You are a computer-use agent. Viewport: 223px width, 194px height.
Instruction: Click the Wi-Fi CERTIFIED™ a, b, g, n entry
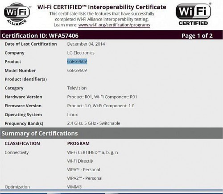pos(92,152)
